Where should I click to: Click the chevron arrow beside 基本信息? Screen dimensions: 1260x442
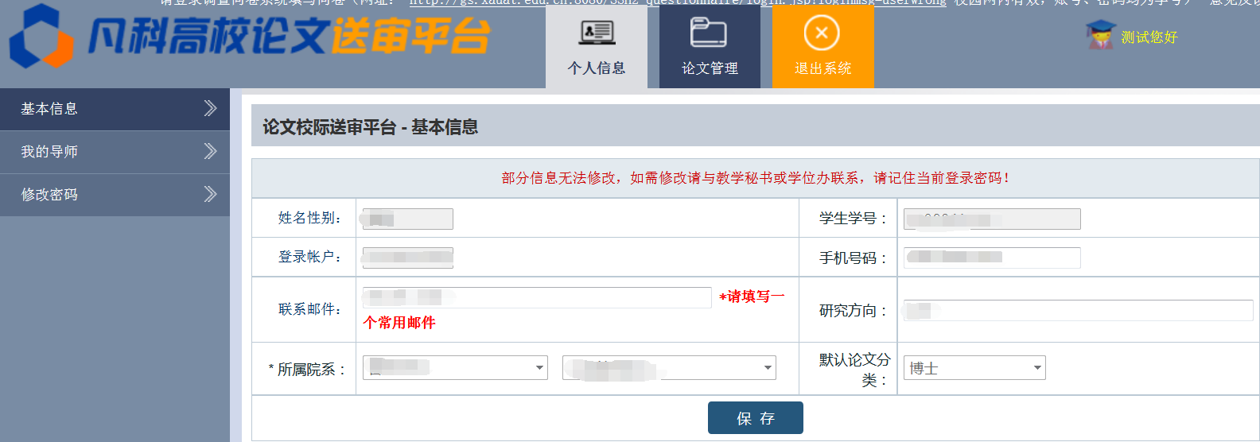[x=210, y=108]
